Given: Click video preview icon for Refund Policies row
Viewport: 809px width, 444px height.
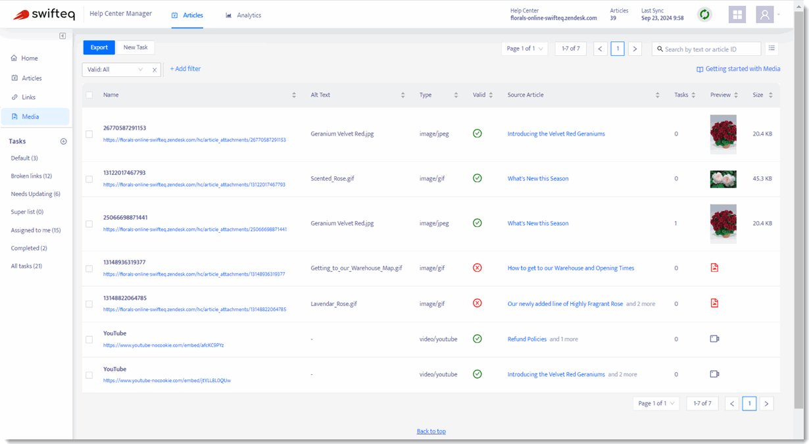Looking at the screenshot, I should pos(714,339).
